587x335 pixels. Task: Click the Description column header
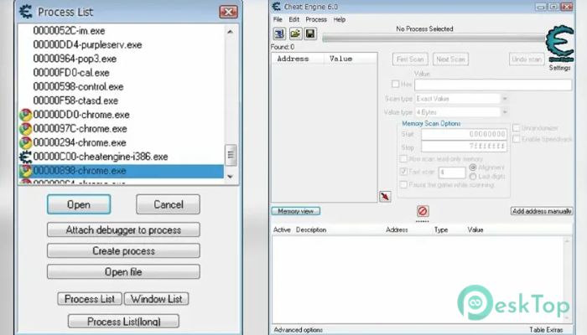tap(311, 230)
